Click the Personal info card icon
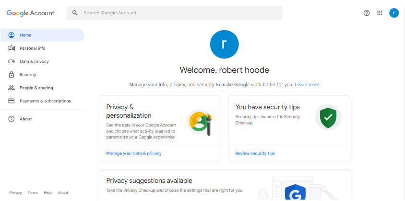This screenshot has width=405, height=201. [x=11, y=48]
